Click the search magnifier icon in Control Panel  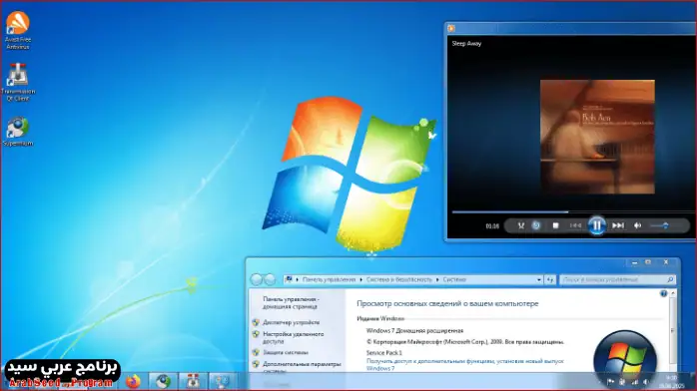coord(670,279)
